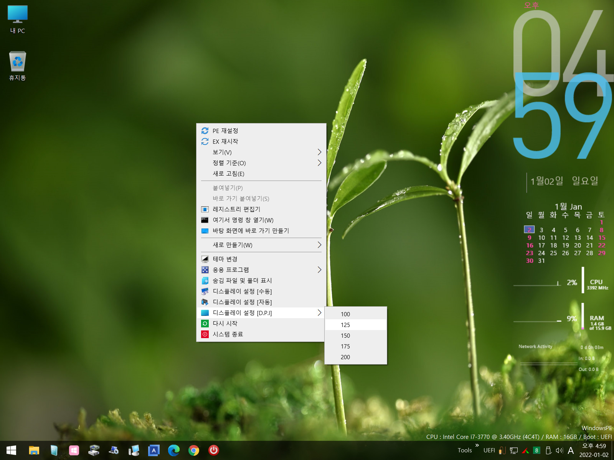This screenshot has height=460, width=614.
Task: Expand the 정렬 기준(O) submenu
Action: pos(261,163)
